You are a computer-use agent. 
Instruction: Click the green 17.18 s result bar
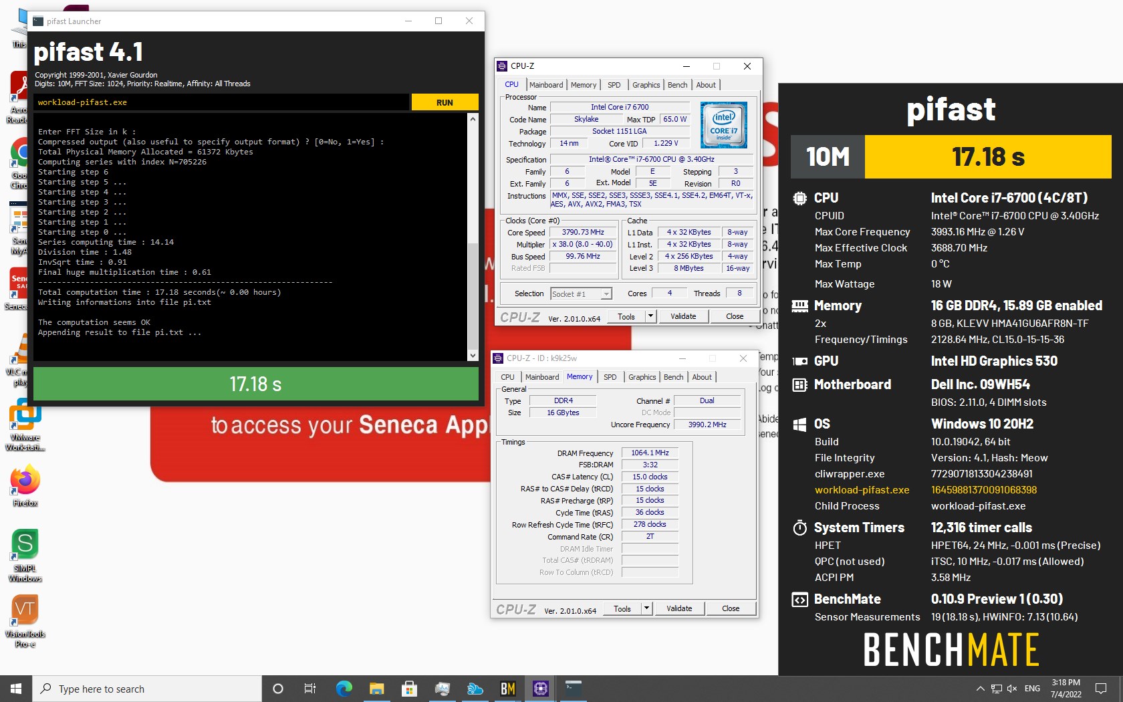tap(256, 384)
